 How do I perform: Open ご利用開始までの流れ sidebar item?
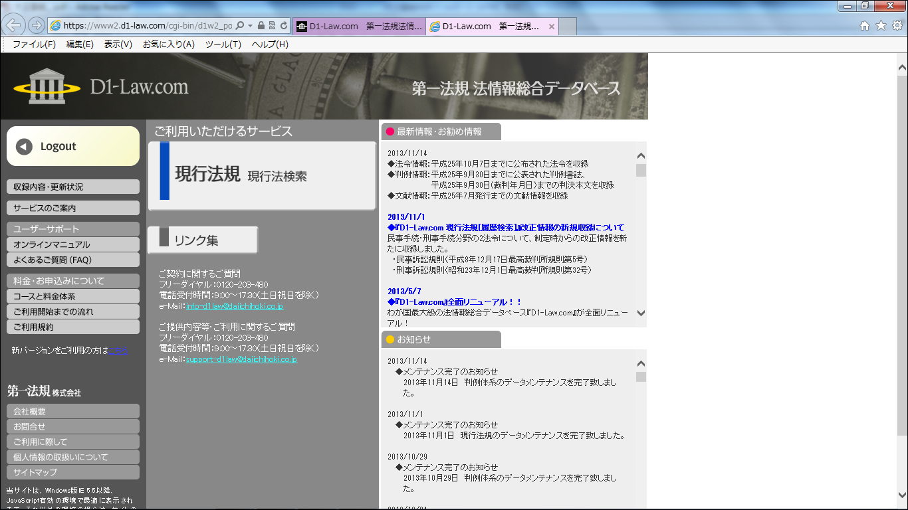[x=73, y=311]
